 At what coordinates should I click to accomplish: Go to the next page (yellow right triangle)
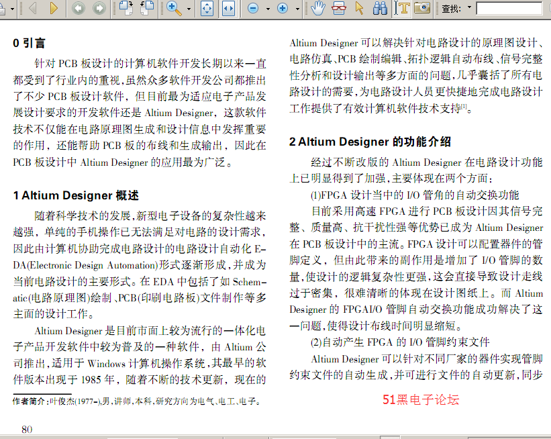(54, 8)
